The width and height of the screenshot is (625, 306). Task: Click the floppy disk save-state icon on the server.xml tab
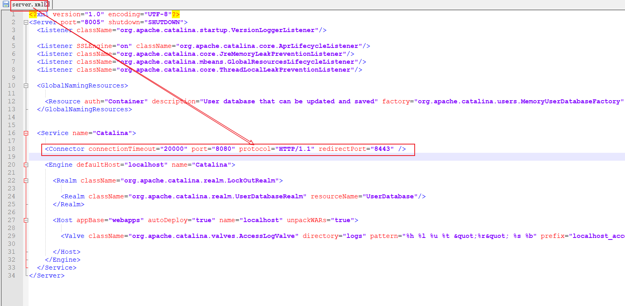tap(6, 4)
